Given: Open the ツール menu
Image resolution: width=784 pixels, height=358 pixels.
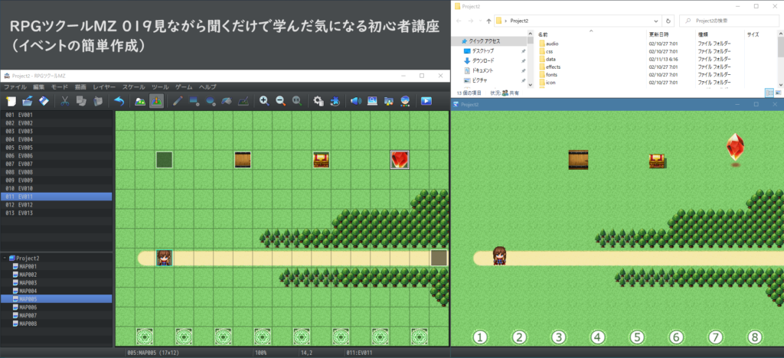Looking at the screenshot, I should (160, 87).
